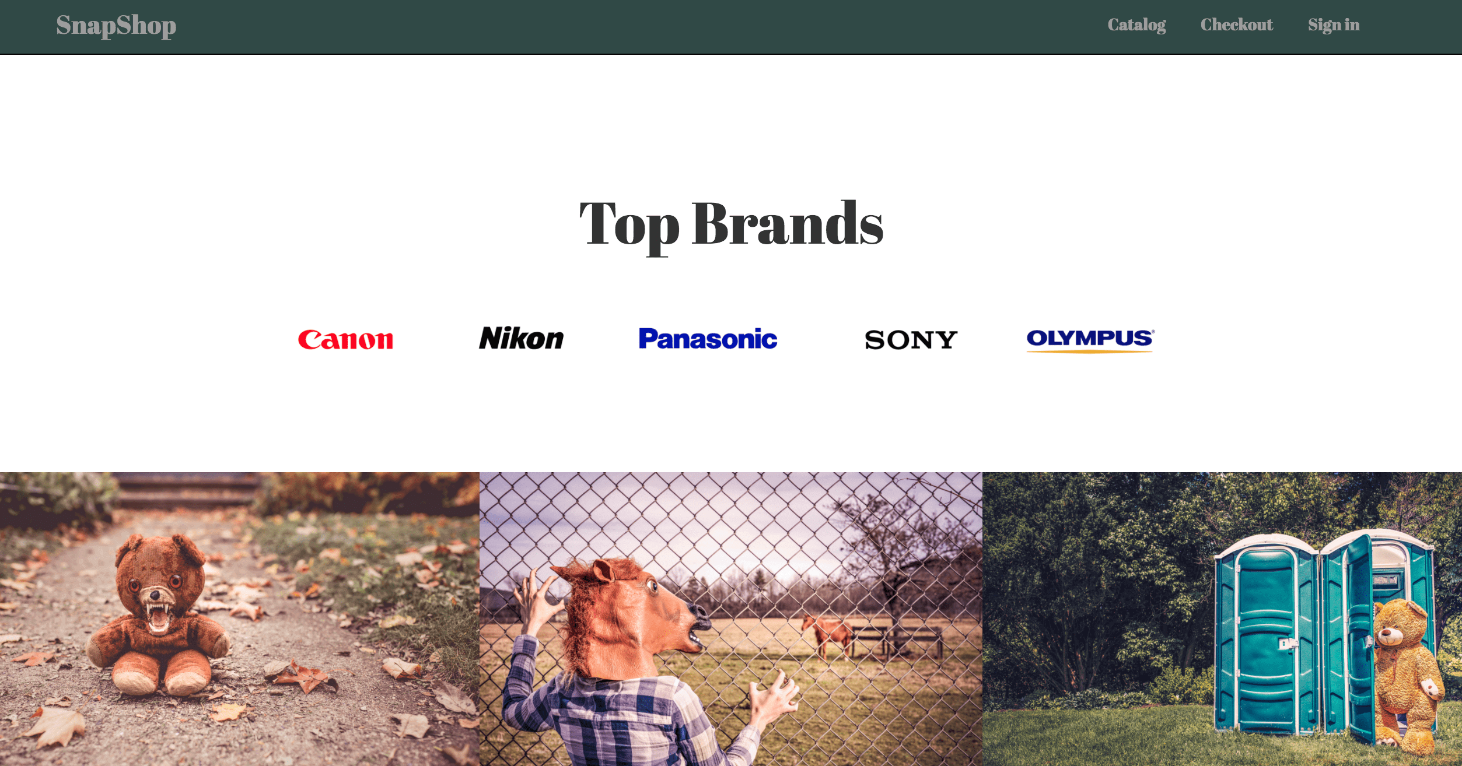
Task: Click the Canon brand logo
Action: (x=345, y=339)
